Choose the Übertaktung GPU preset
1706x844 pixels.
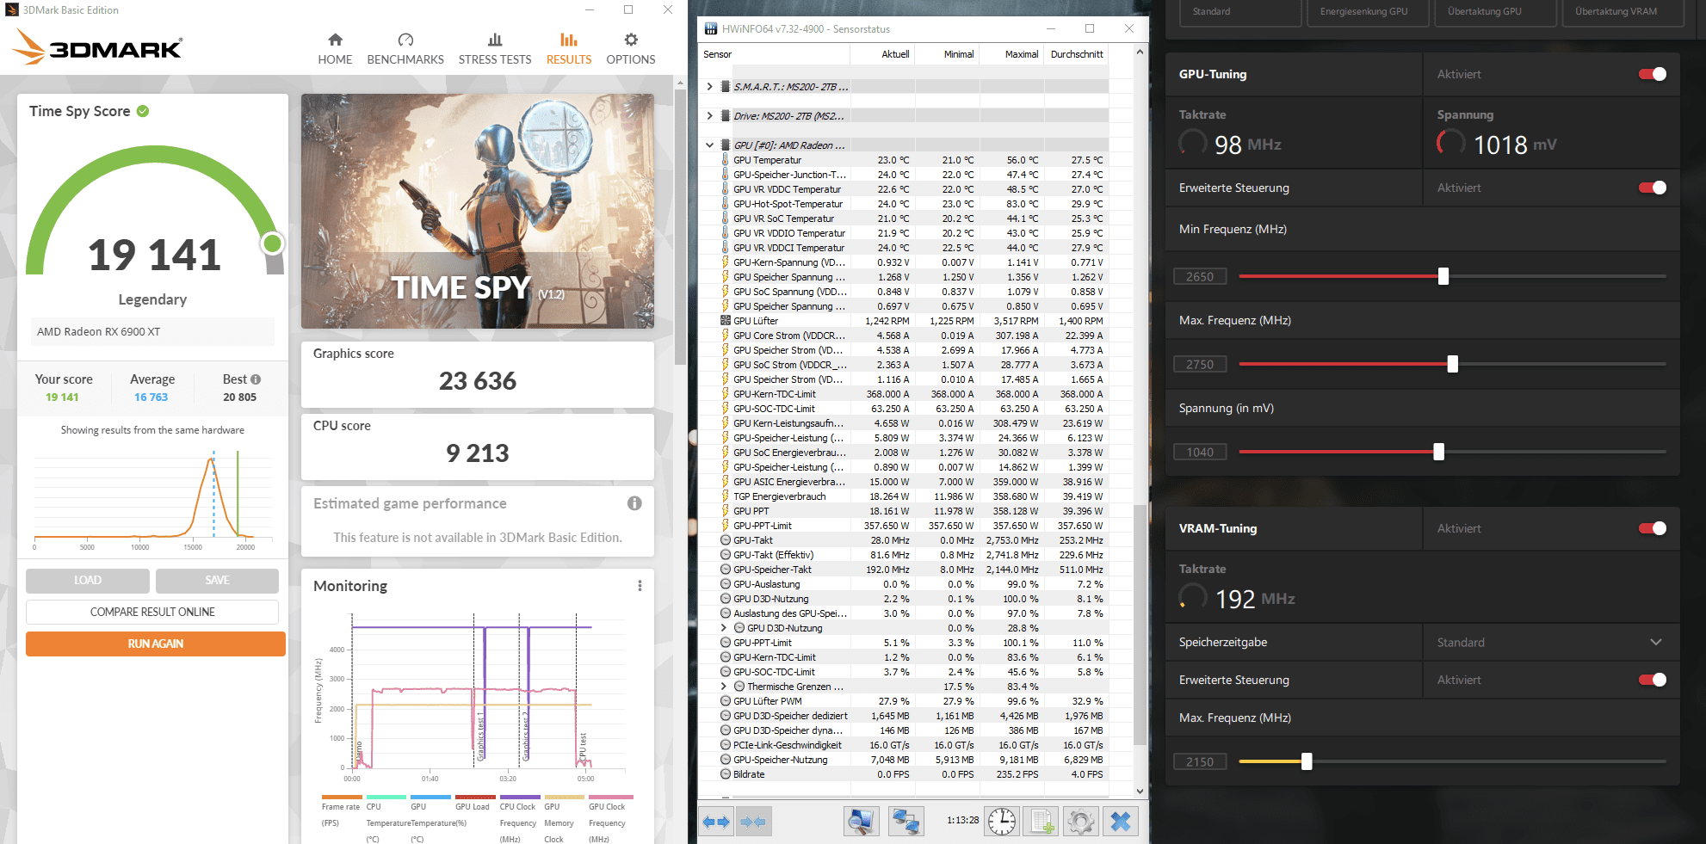(x=1496, y=12)
